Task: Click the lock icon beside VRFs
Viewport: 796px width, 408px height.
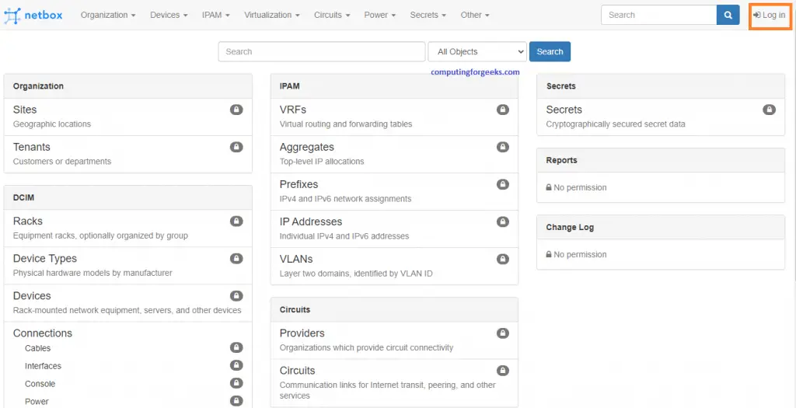Action: coord(503,109)
